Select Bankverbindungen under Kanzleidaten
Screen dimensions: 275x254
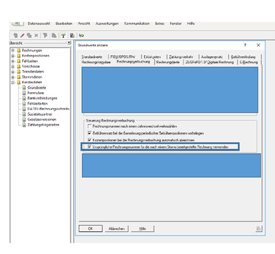[43, 98]
